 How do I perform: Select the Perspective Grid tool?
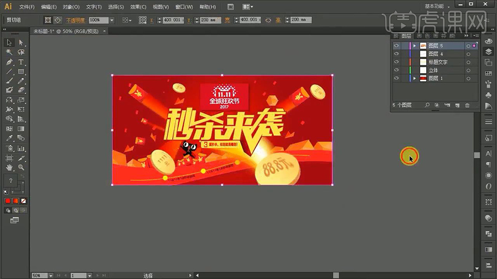pyautogui.click(x=21, y=119)
